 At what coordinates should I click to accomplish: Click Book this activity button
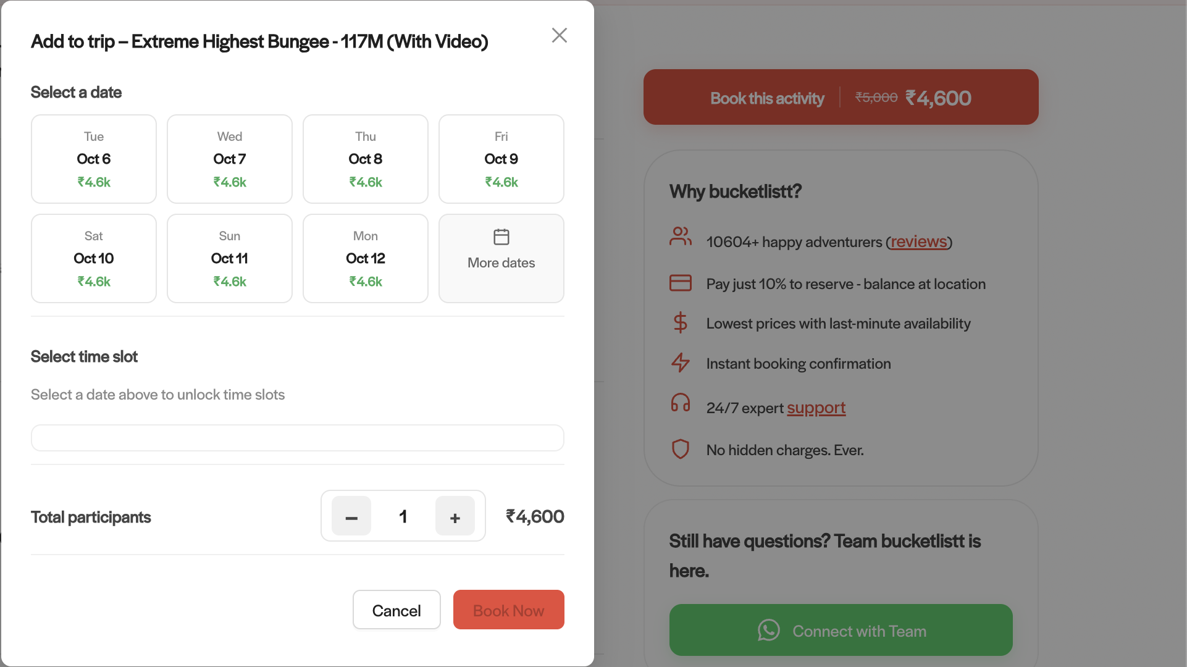pos(841,97)
